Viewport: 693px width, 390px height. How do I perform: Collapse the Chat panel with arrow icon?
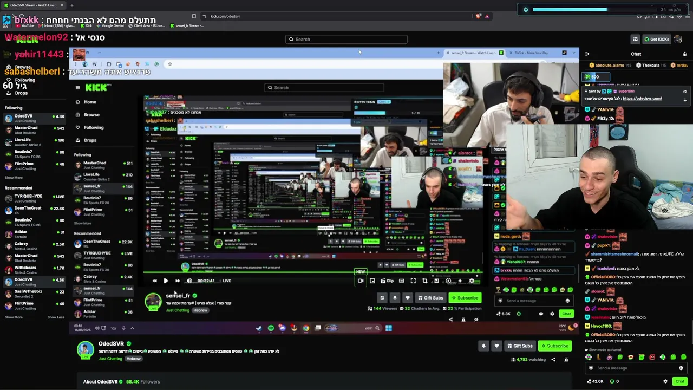pos(587,54)
